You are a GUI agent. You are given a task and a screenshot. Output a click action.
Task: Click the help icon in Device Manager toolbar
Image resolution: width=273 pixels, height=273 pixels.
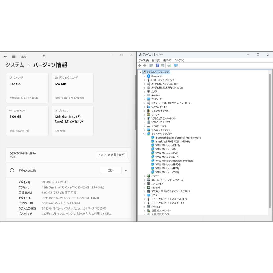157,66
